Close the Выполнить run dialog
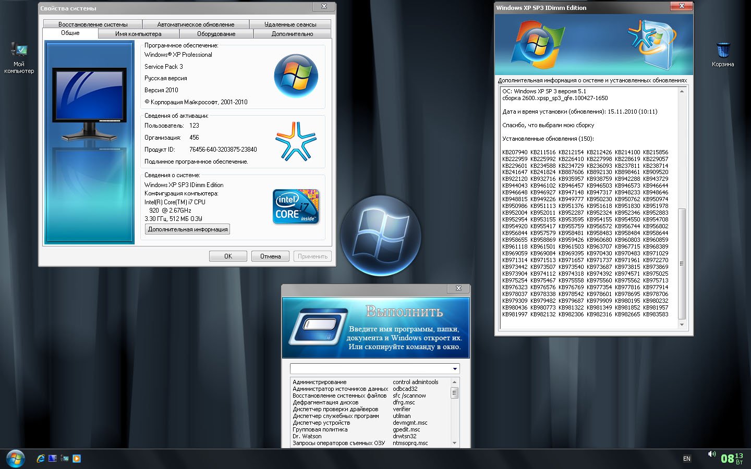 [x=458, y=288]
